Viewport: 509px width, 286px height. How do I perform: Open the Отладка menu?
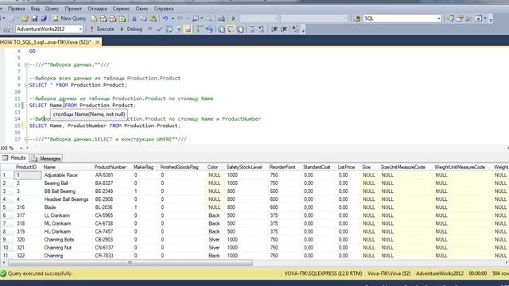coord(97,9)
